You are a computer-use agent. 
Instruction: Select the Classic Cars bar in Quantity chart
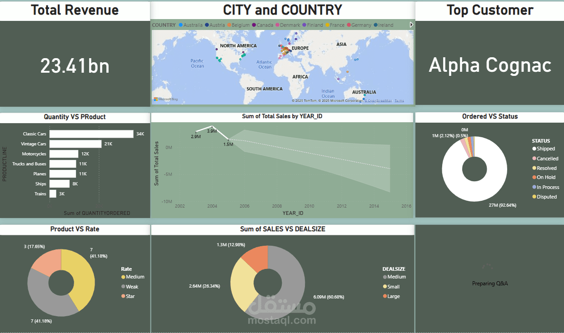pyautogui.click(x=91, y=134)
